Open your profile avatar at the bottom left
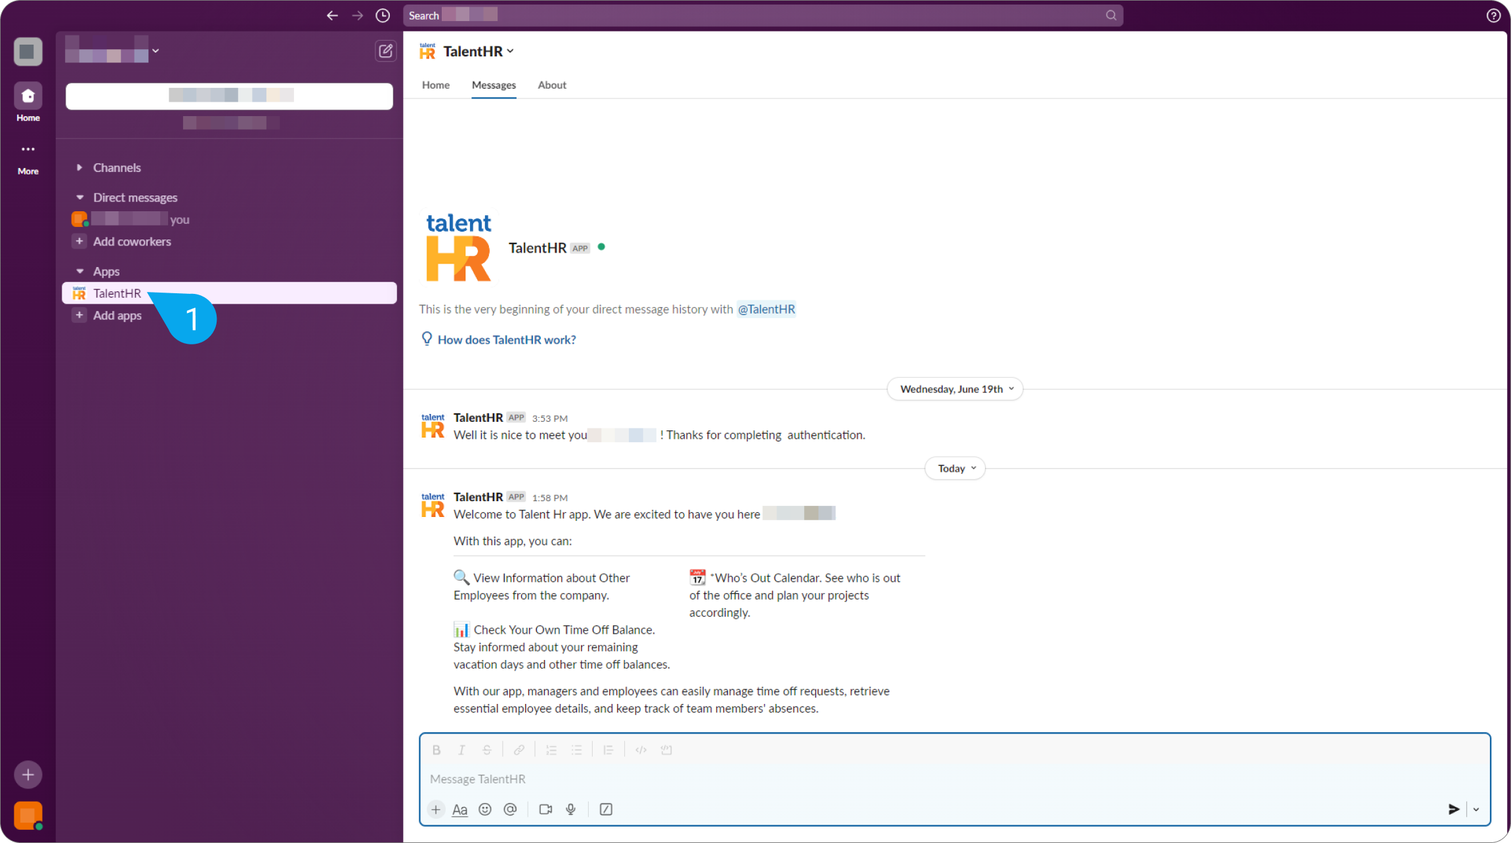Viewport: 1511px width, 843px height. [x=28, y=815]
